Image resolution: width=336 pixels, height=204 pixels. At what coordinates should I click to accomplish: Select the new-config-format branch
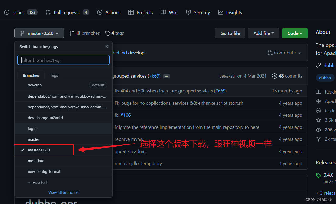tap(63, 172)
